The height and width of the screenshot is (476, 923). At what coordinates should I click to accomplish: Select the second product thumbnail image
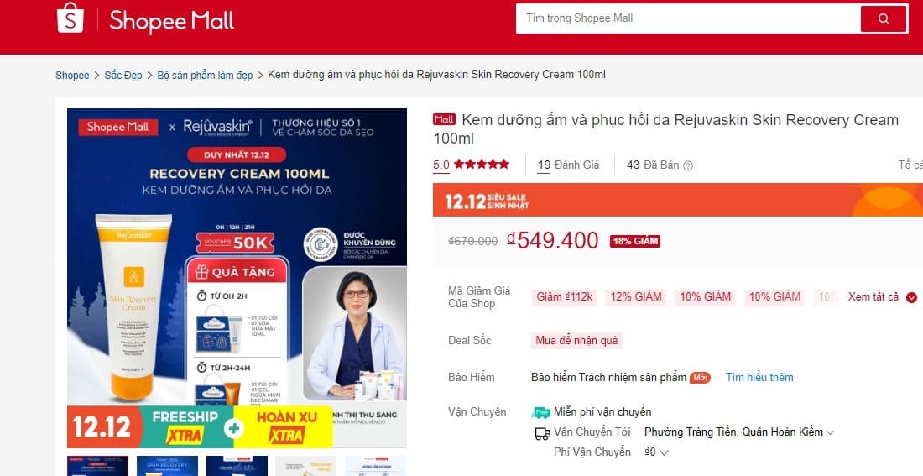tap(167, 465)
